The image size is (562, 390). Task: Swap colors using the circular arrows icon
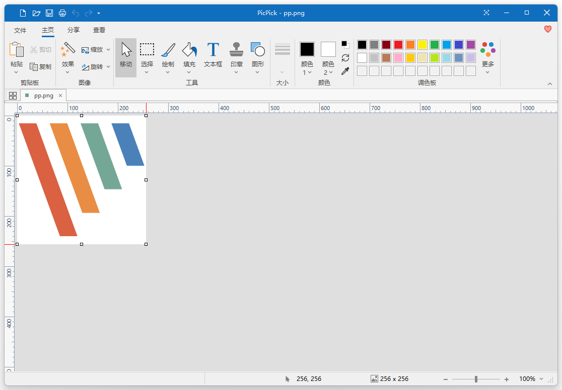pos(345,58)
